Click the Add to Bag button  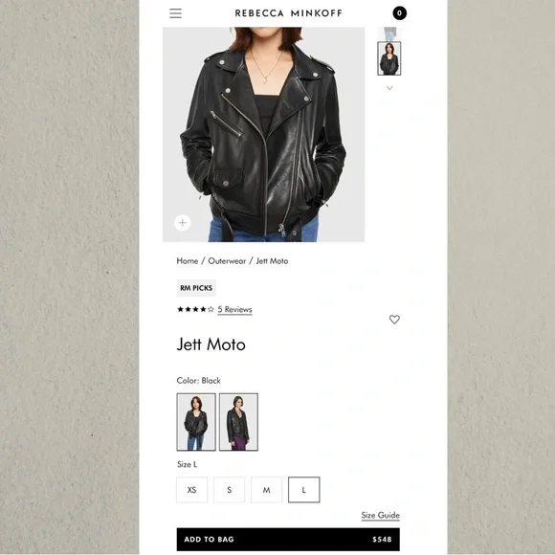[288, 540]
